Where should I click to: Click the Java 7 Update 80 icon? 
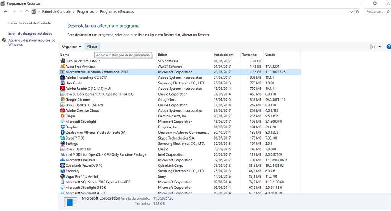63,149
